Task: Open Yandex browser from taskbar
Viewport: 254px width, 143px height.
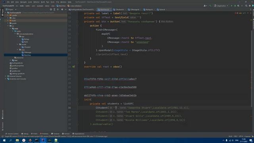Action: (x=24, y=140)
